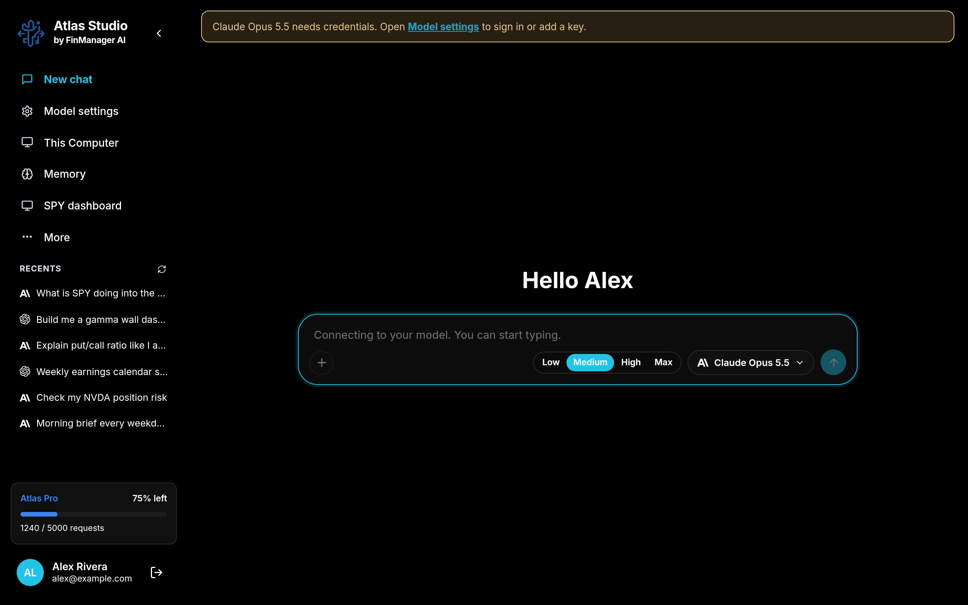Collapse the sidebar with the chevron
Viewport: 968px width, 605px height.
point(159,33)
